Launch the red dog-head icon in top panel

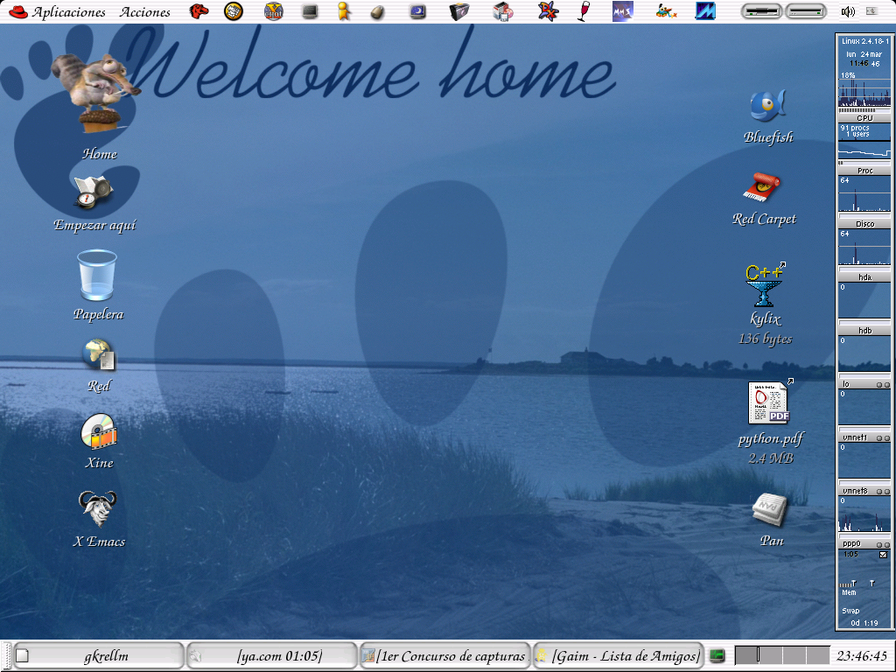[x=199, y=10]
